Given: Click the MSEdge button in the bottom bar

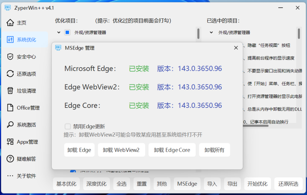Looking at the screenshot, I should tap(187, 184).
